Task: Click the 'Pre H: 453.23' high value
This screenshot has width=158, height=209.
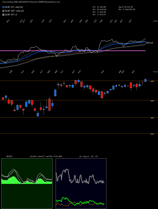Action: pyautogui.click(x=99, y=9)
